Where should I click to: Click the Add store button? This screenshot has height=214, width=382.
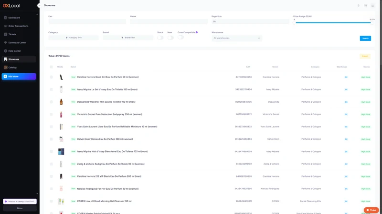point(19,77)
